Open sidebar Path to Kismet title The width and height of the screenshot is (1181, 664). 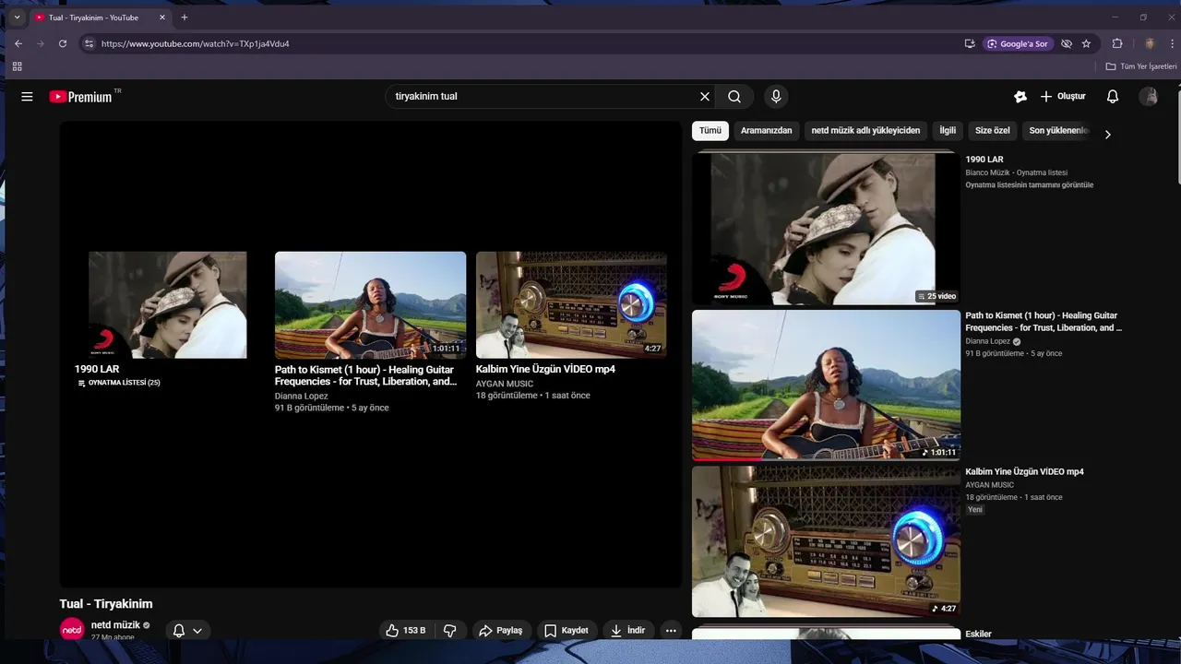pyautogui.click(x=1044, y=322)
